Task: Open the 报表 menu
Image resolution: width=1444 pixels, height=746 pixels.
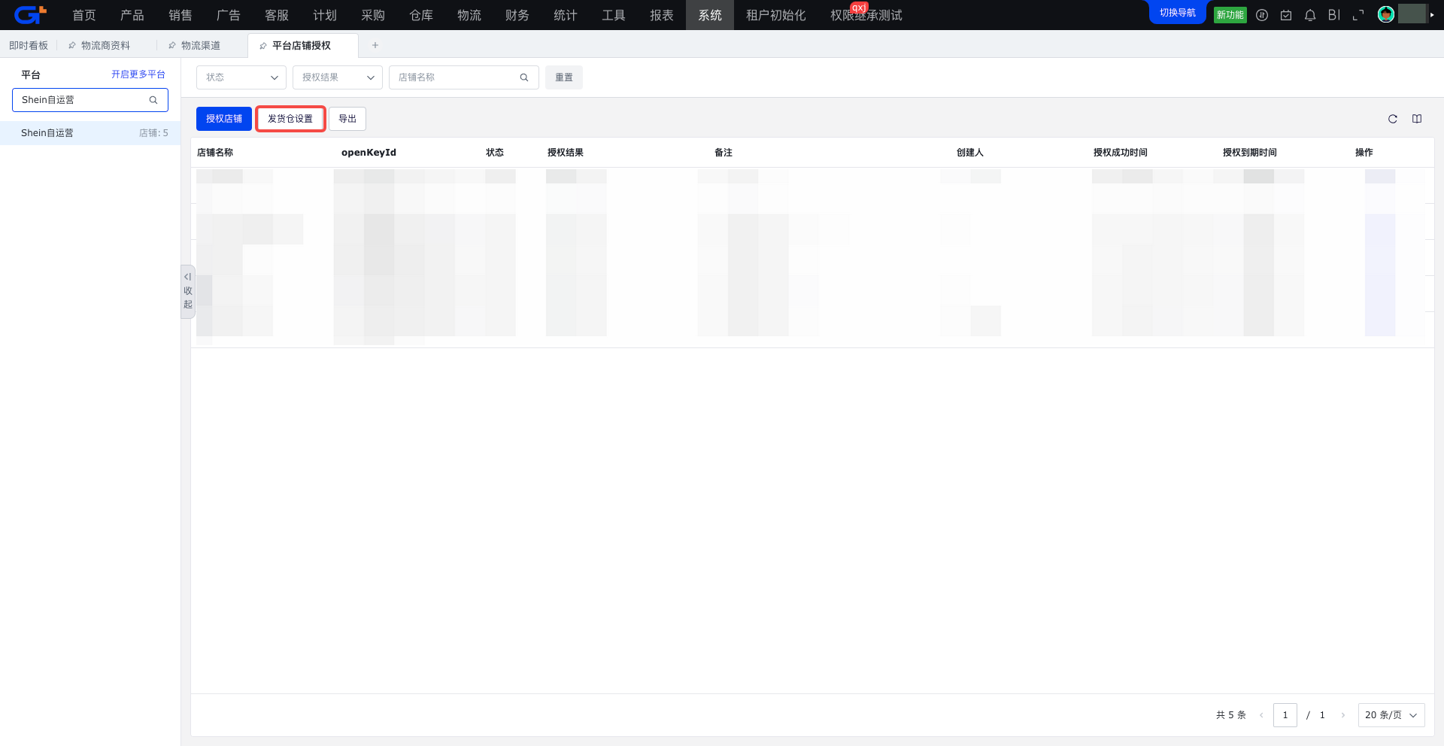Action: click(662, 15)
